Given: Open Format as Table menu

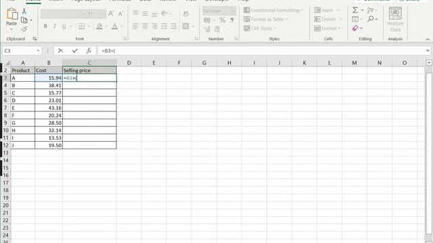Looking at the screenshot, I should click(266, 20).
